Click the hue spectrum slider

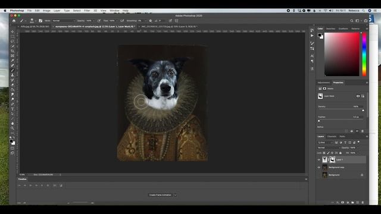pos(364,55)
